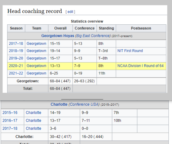Open the 2015–16 season link
Image resolution: width=172 pixels, height=144 pixels.
pyautogui.click(x=10, y=113)
